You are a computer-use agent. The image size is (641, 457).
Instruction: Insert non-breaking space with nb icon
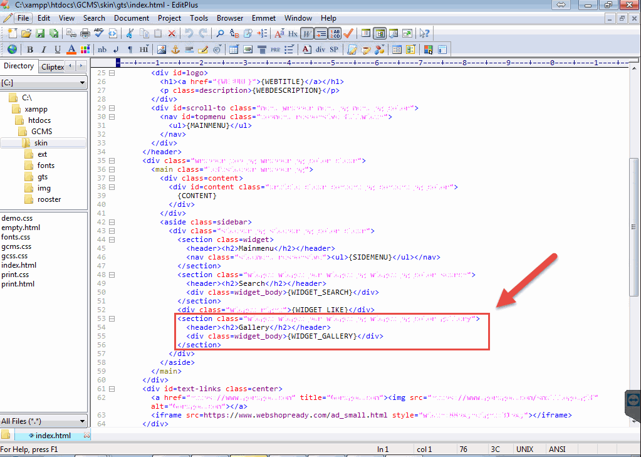point(102,50)
